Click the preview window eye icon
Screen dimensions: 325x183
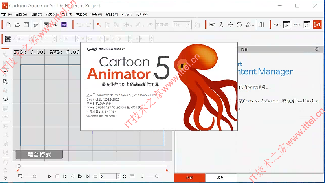[46, 25]
